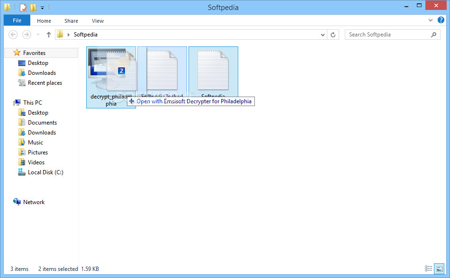Switch to Large icons view in status bar
This screenshot has height=278, width=450.
coord(440,269)
